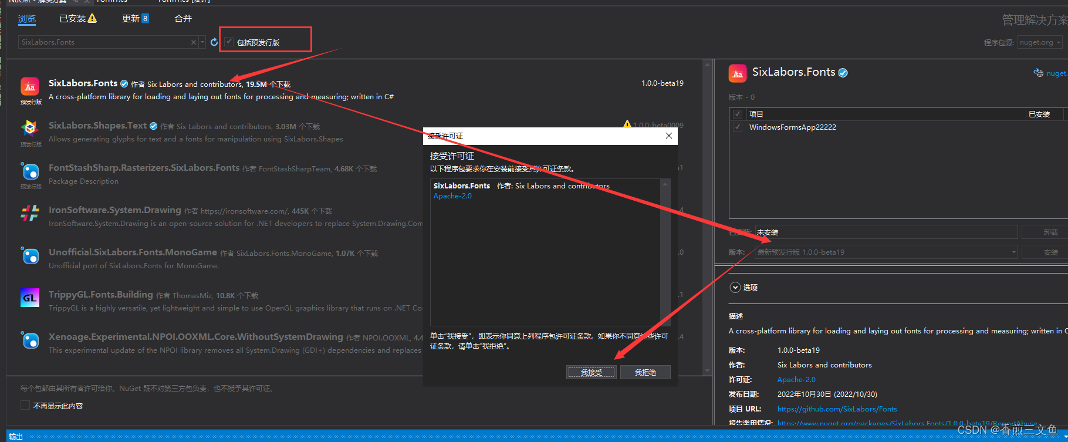1068x442 pixels.
Task: Clear the search text with X
Action: [194, 42]
